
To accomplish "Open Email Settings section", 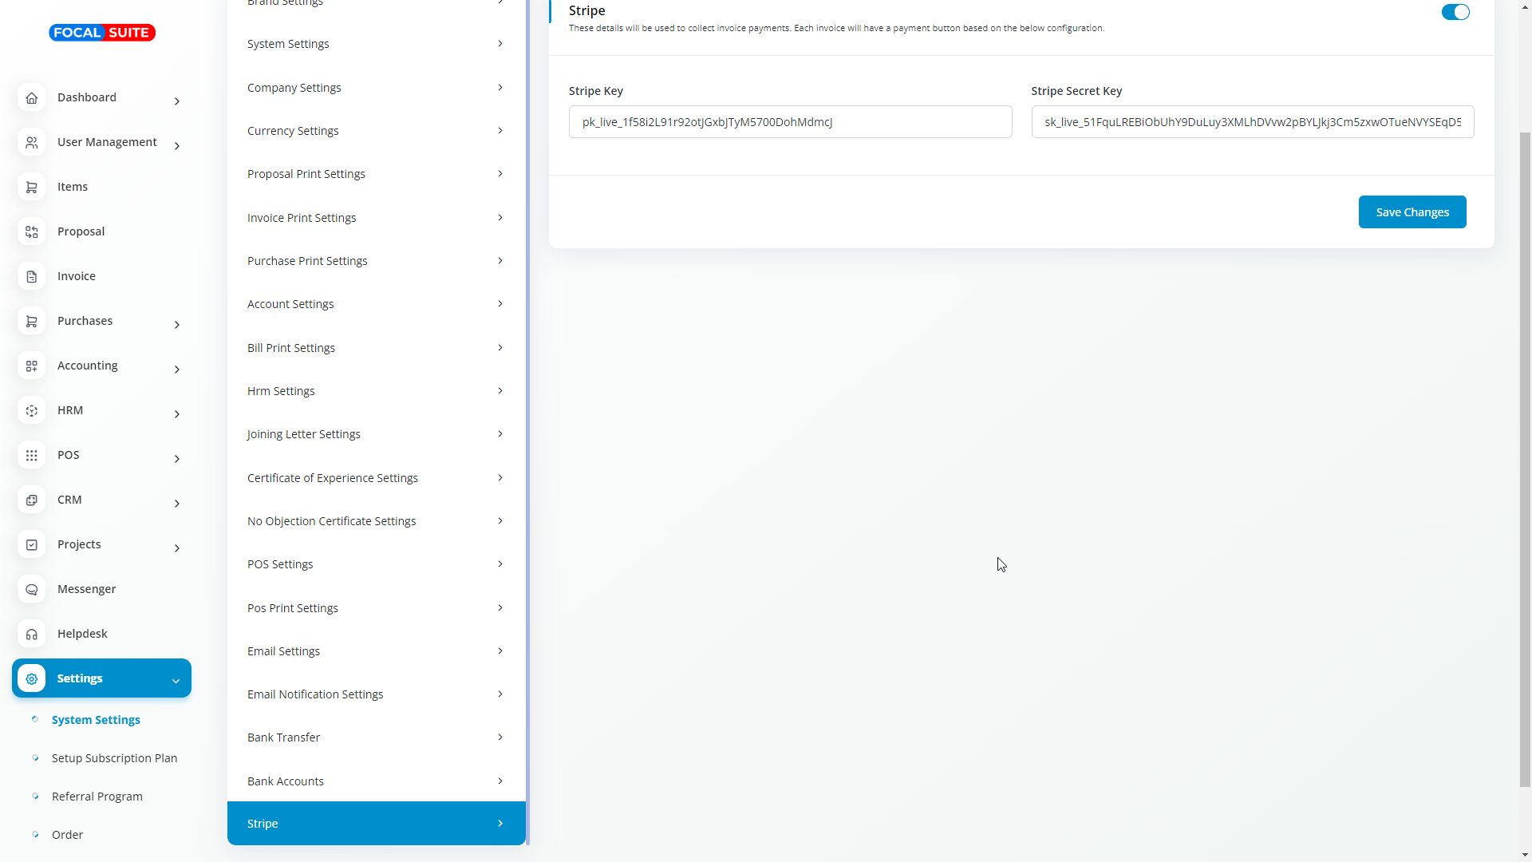I will tap(375, 651).
